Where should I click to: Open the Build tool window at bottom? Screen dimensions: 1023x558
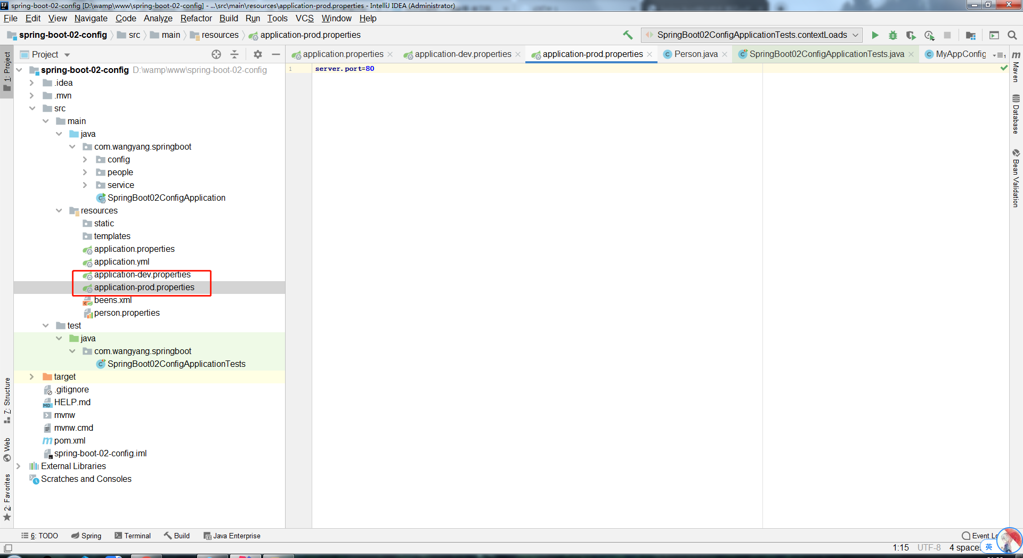click(177, 536)
